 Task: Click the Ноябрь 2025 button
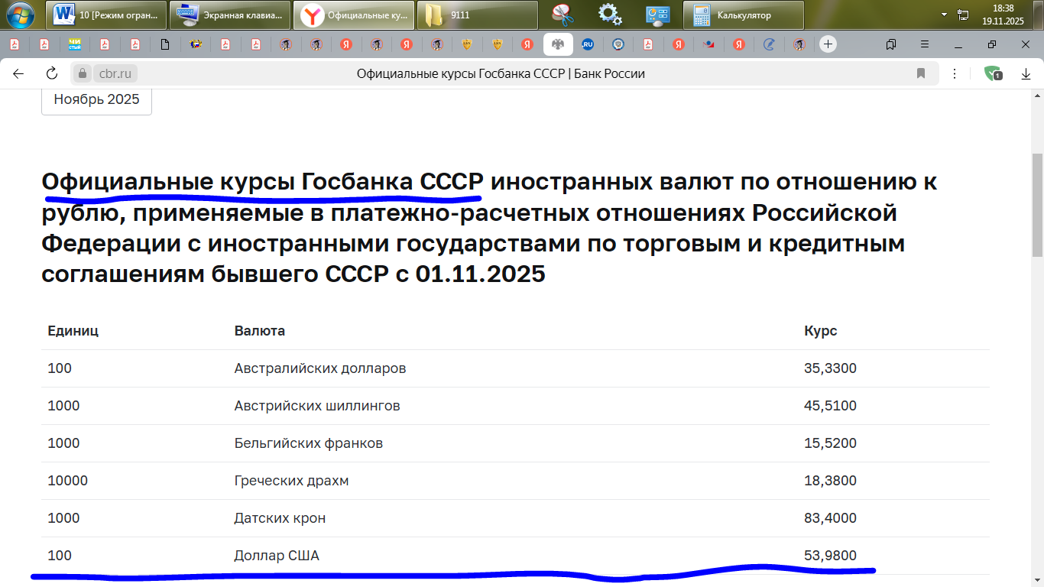click(x=96, y=99)
